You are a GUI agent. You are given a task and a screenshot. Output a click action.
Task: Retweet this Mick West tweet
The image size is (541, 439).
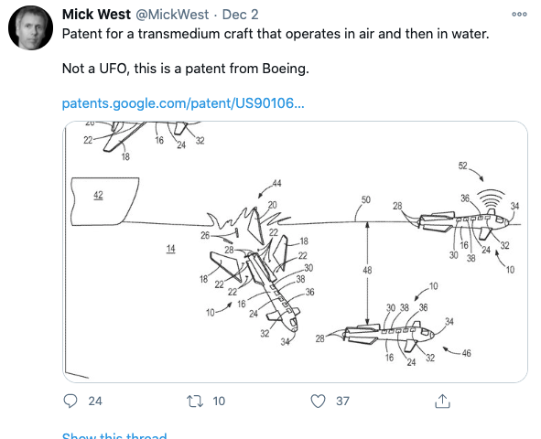click(x=195, y=402)
